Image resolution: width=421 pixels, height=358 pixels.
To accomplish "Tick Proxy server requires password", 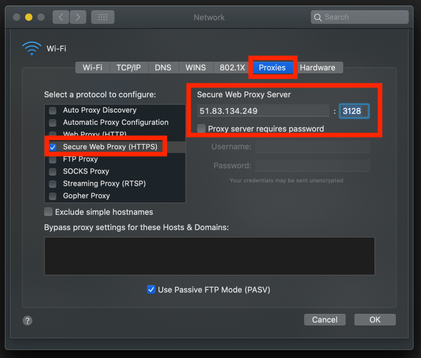I will pos(201,129).
